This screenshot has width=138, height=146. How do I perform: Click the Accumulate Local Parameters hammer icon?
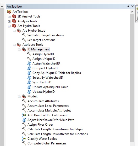click(x=24, y=106)
